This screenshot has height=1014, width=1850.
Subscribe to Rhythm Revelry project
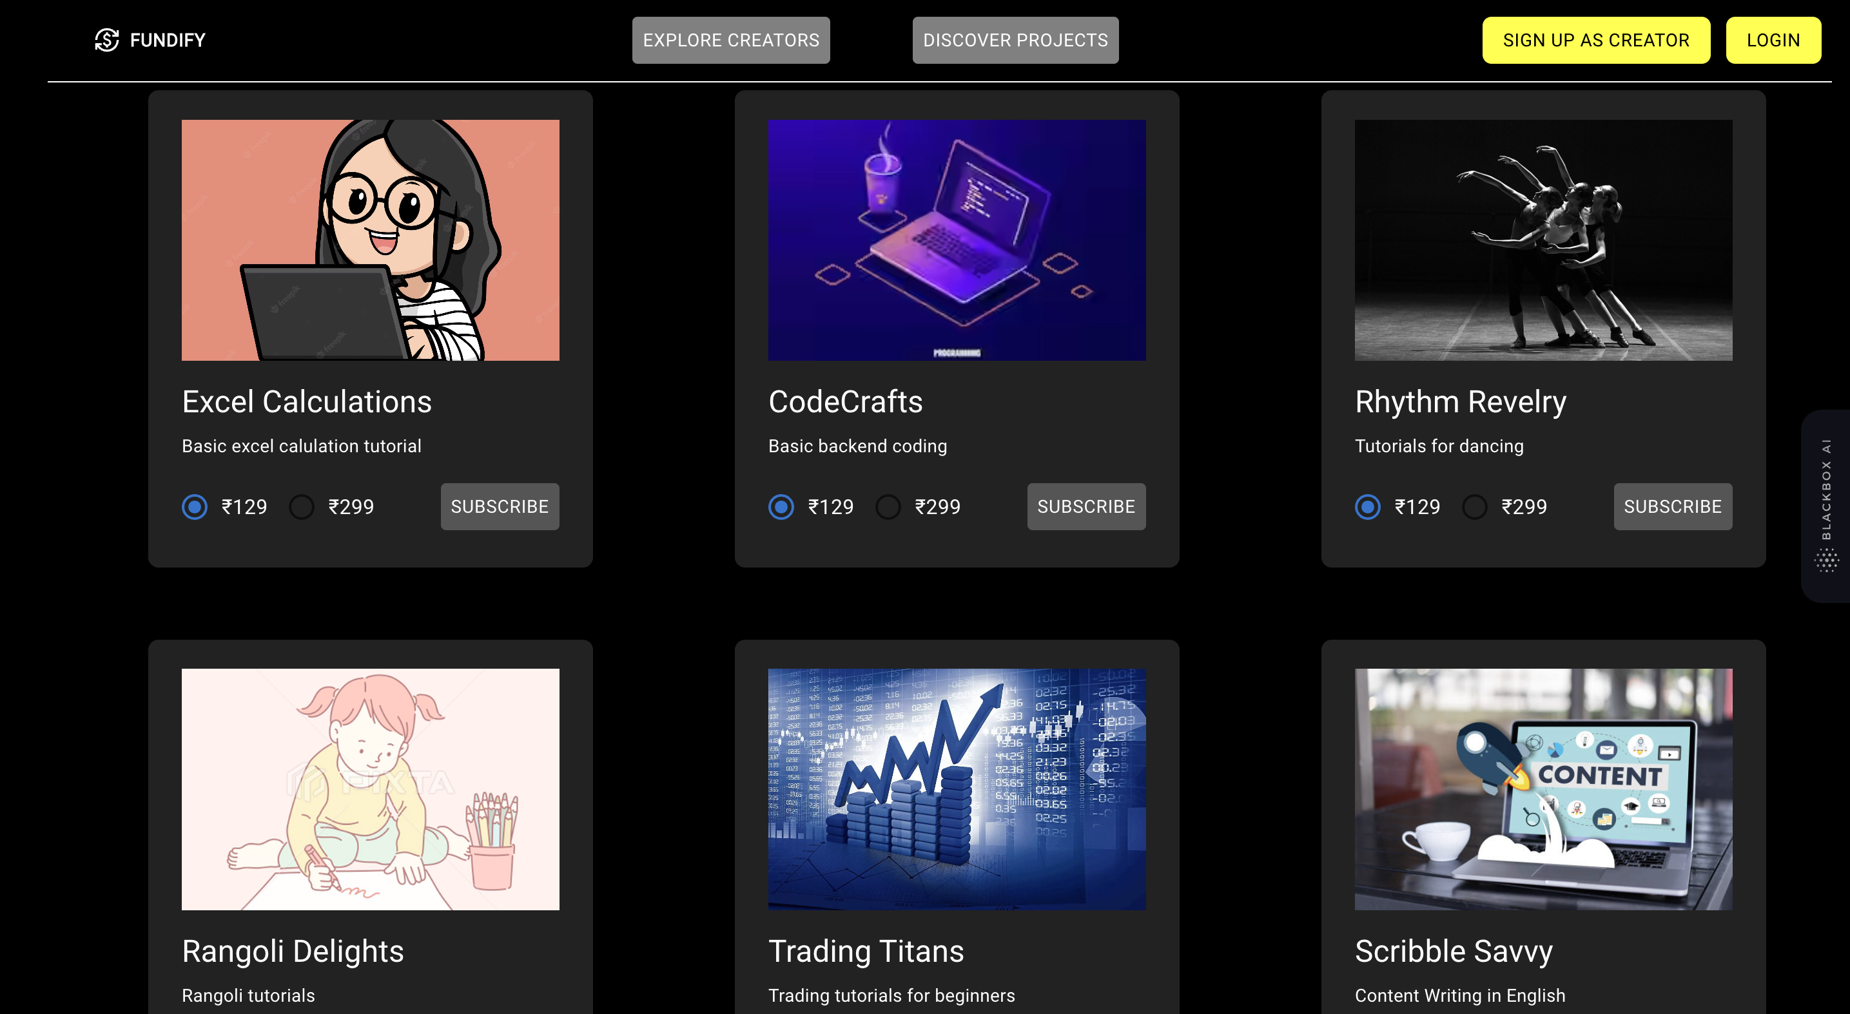coord(1673,506)
